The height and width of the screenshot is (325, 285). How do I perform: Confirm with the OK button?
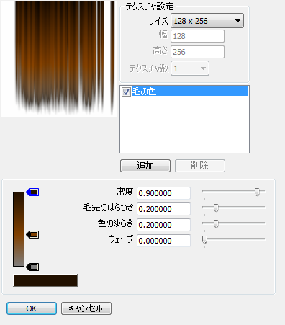click(32, 308)
